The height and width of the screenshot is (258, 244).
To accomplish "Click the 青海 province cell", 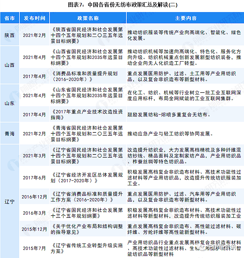I will pyautogui.click(x=9, y=134).
